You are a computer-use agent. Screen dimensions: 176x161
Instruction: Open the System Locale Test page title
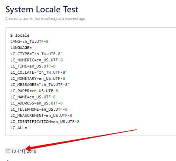[x=42, y=10]
